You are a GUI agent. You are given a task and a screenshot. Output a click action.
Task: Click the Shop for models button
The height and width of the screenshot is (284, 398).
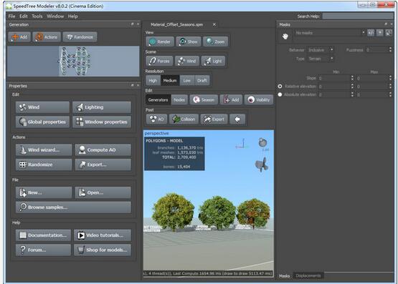(103, 250)
